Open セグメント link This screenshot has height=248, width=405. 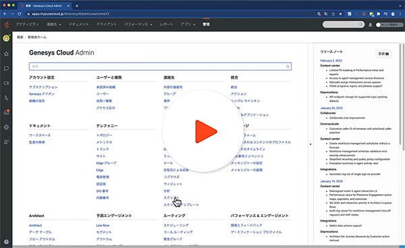click(104, 232)
